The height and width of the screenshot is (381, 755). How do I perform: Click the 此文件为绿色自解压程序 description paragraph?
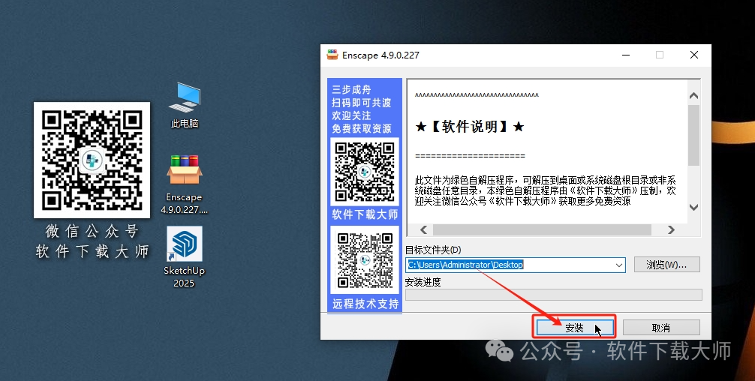[x=545, y=190]
